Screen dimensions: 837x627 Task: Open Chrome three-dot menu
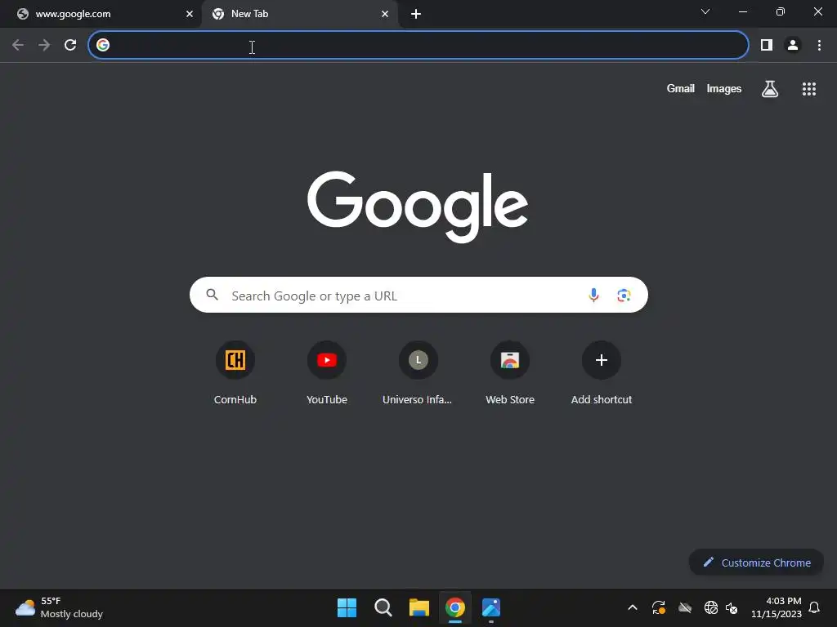(x=819, y=46)
